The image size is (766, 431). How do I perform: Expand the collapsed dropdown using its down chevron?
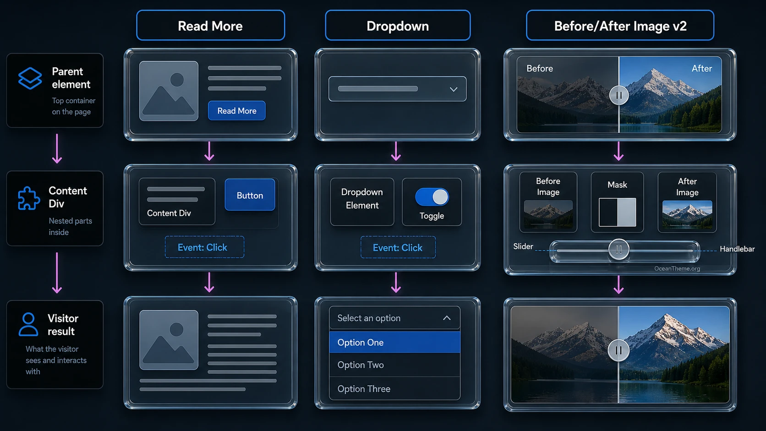pos(454,89)
